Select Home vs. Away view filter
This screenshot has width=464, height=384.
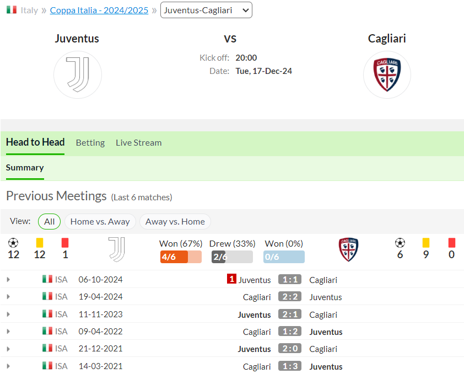pyautogui.click(x=100, y=222)
